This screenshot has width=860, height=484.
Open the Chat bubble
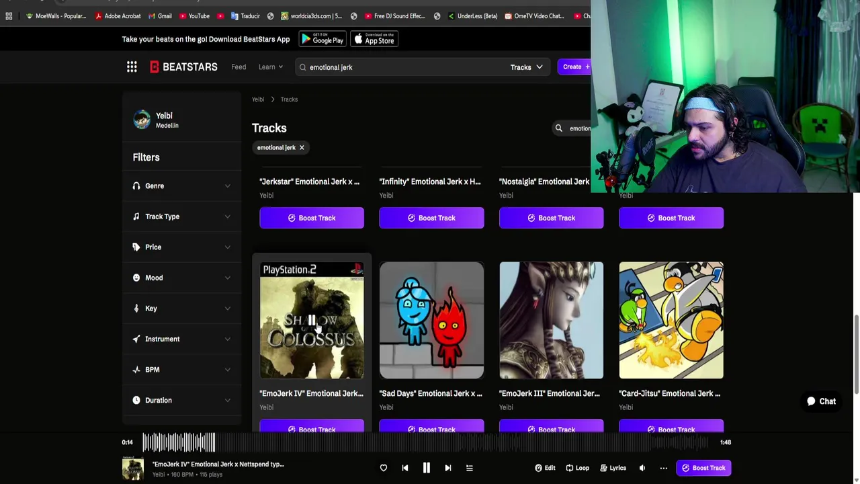click(821, 401)
